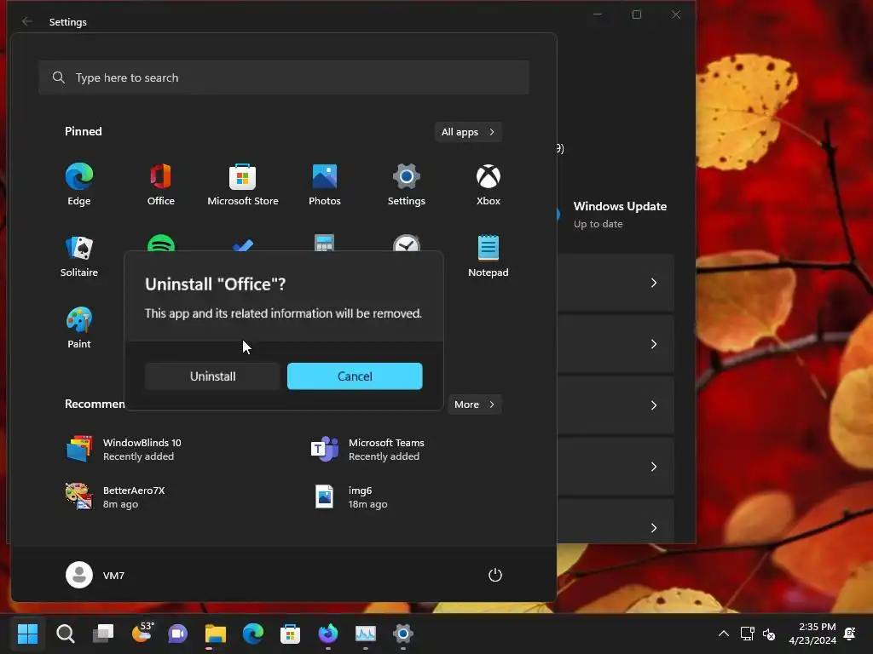Click the To Do checkmark app icon

[243, 244]
